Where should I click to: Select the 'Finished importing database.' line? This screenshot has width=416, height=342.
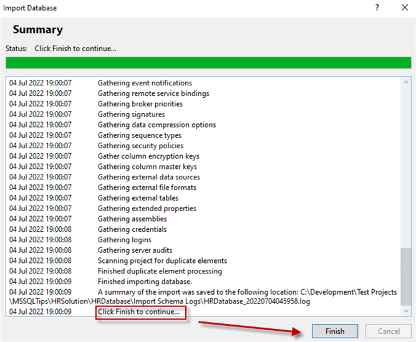145,282
